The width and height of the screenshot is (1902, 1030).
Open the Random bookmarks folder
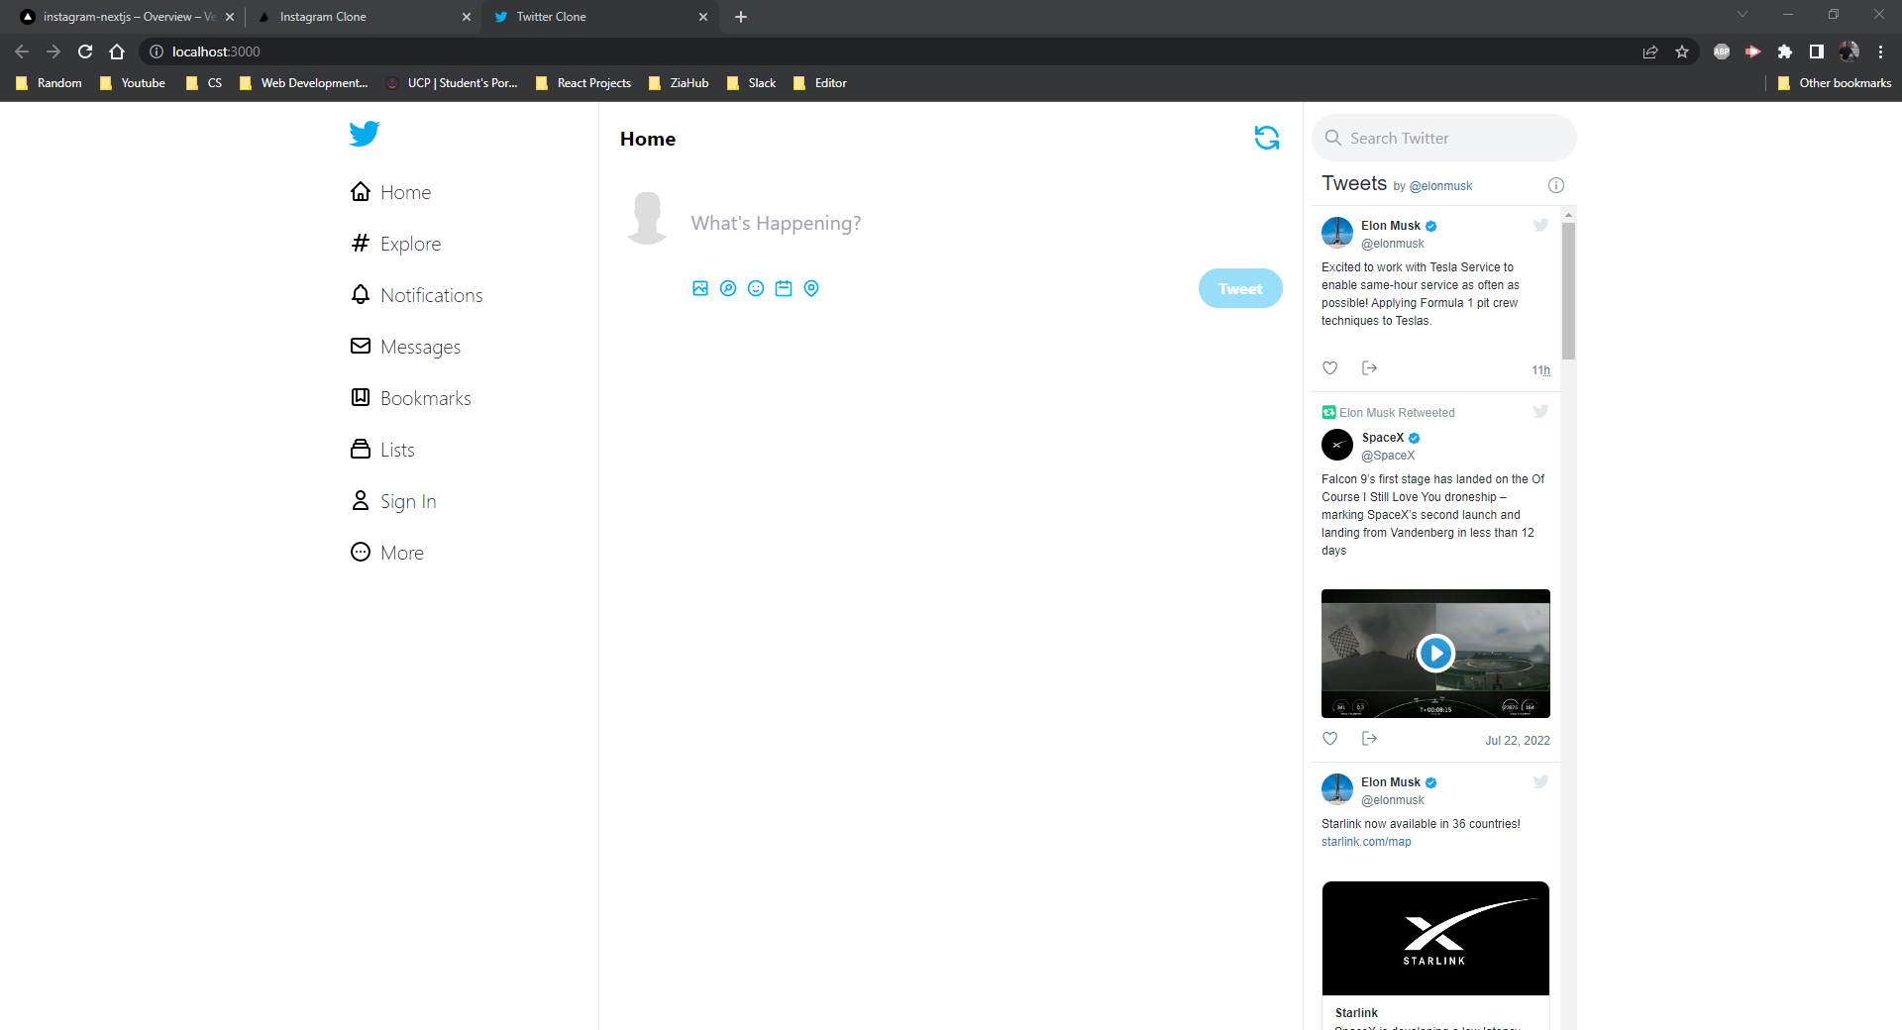[x=50, y=83]
